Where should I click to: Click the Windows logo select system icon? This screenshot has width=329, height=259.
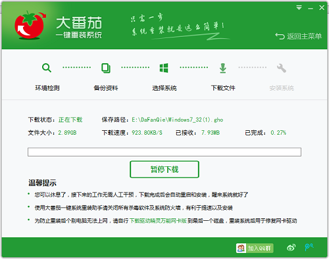coord(164,68)
